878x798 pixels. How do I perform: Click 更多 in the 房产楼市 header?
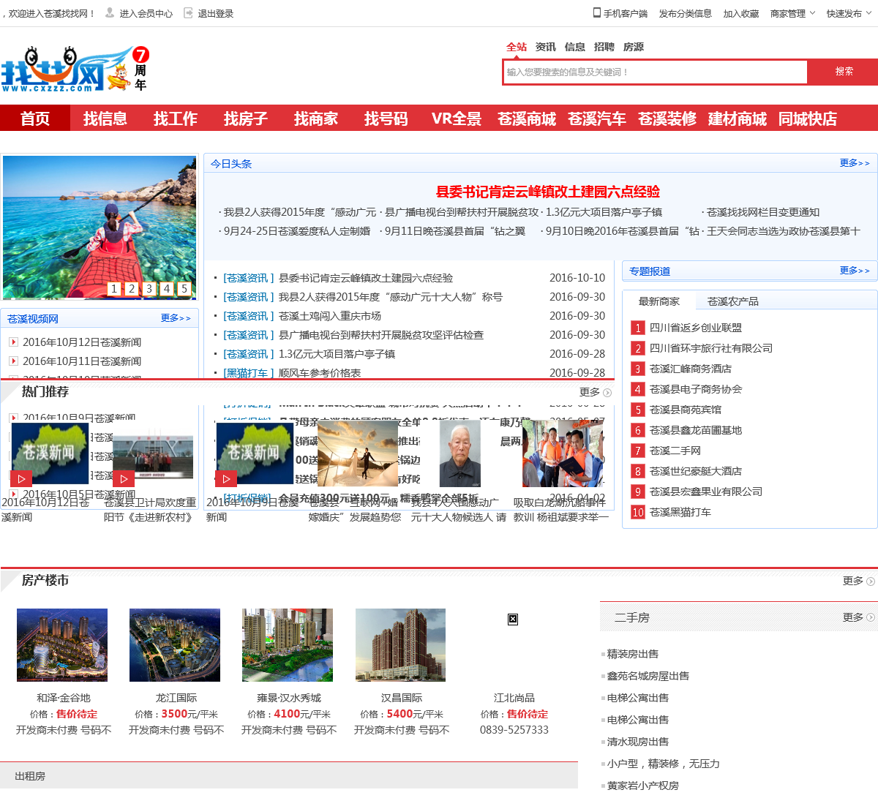click(858, 581)
